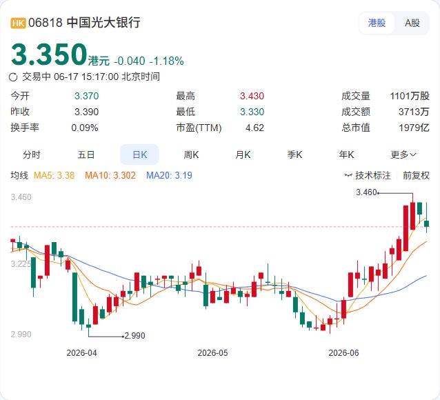Select the 分时 chart tab
Image resolution: width=440 pixels, height=400 pixels.
point(32,154)
